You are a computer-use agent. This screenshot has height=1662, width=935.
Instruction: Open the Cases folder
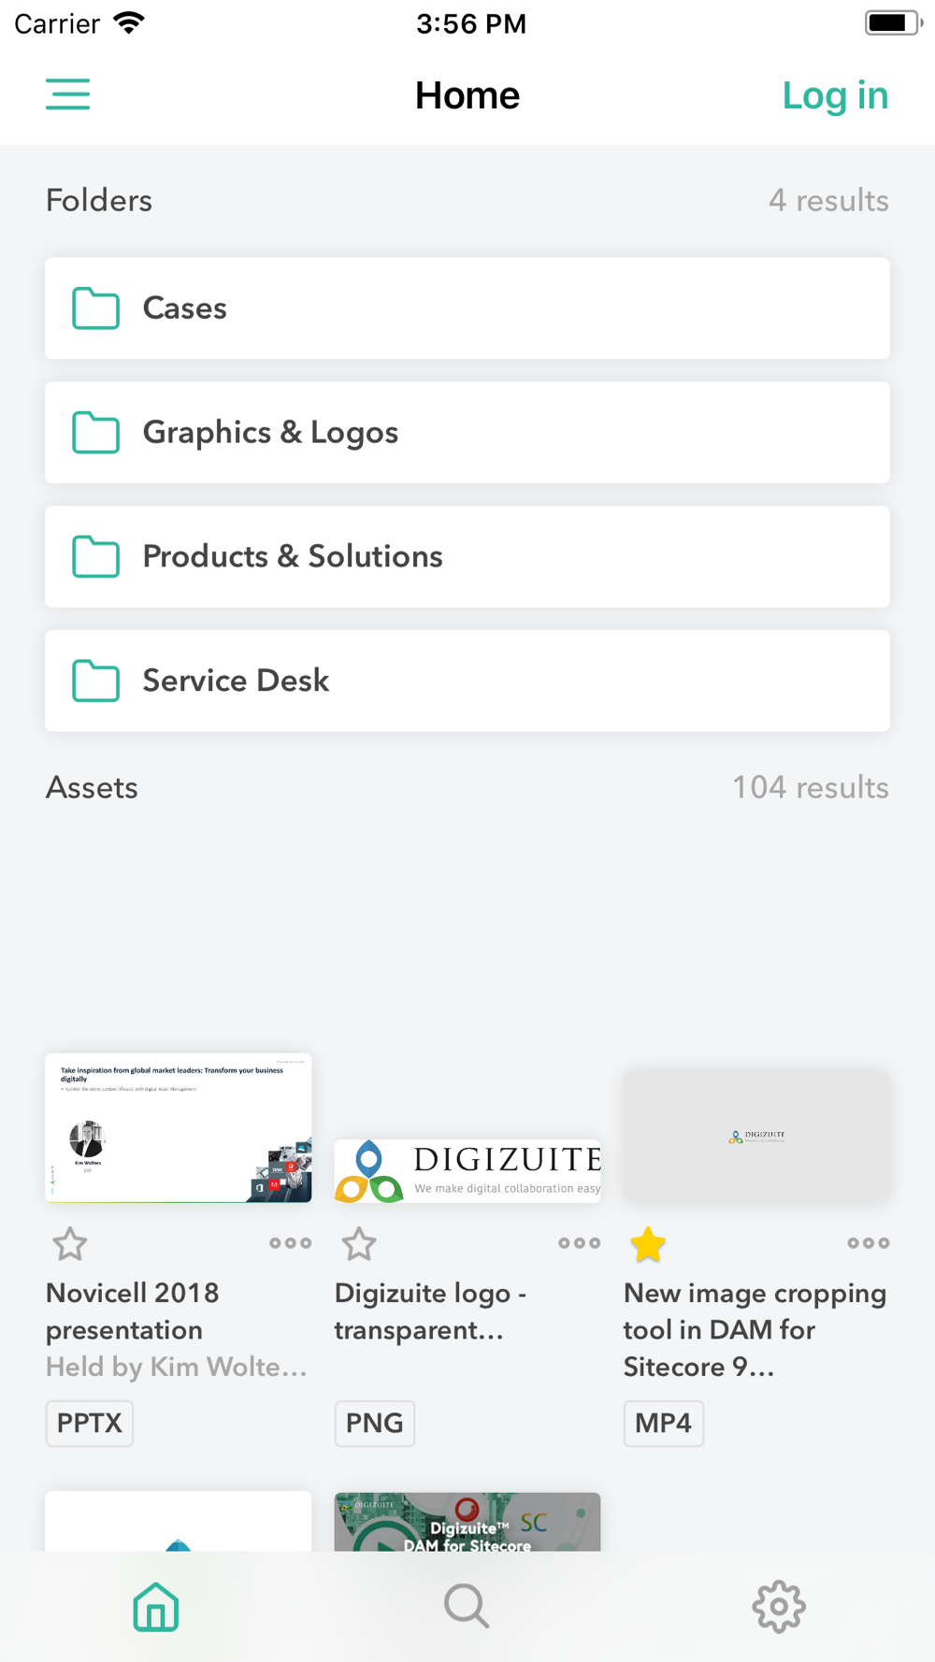[467, 308]
